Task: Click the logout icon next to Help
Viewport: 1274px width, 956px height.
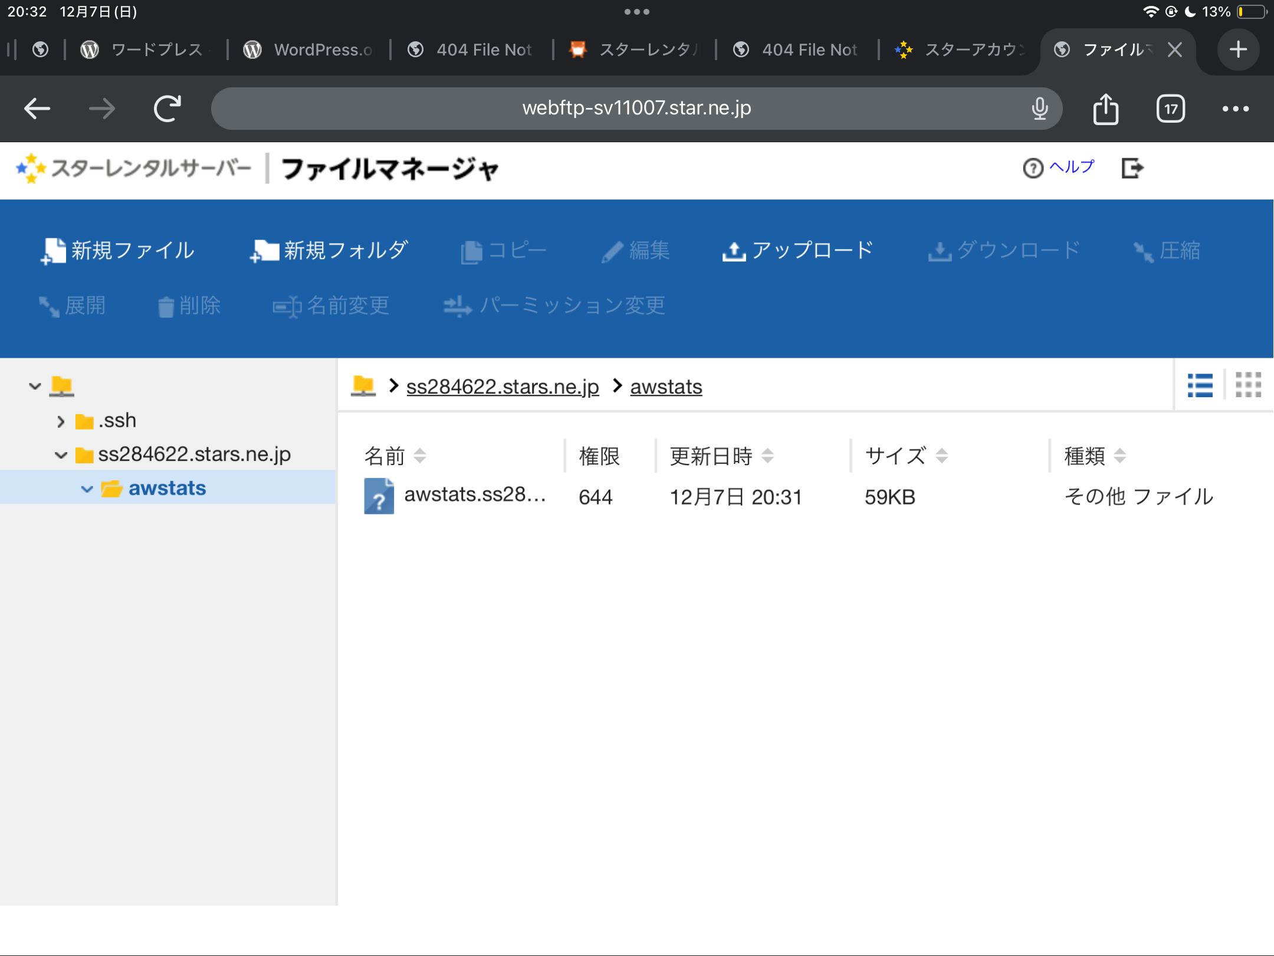Action: click(1132, 168)
